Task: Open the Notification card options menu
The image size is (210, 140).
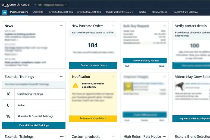Action: coord(113,77)
